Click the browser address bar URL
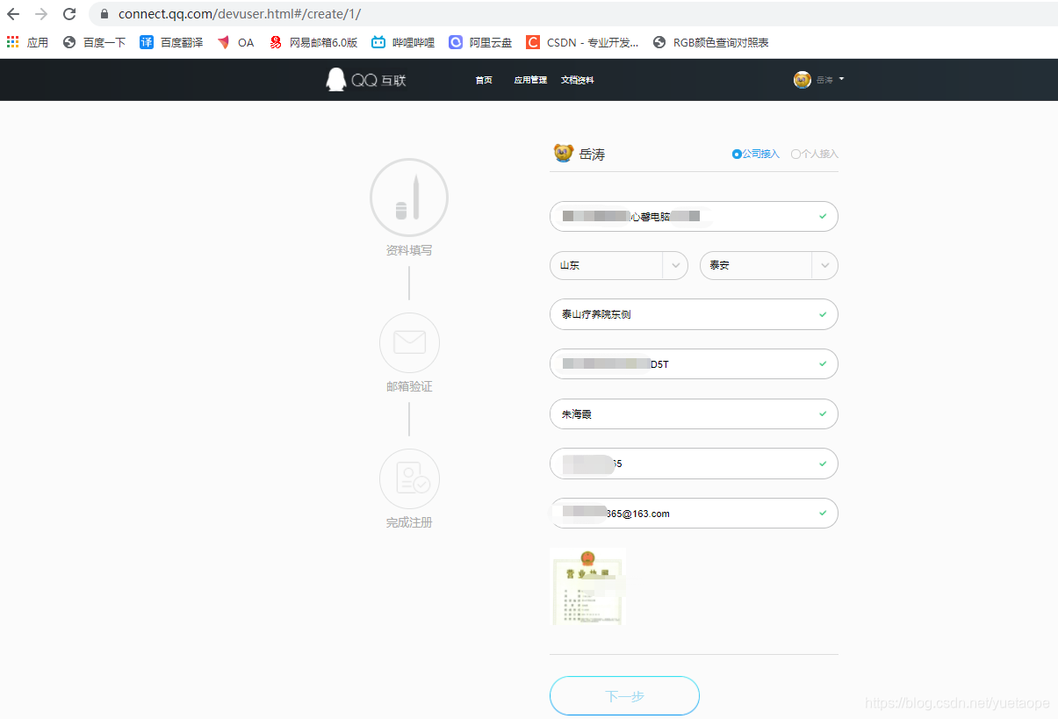The height and width of the screenshot is (719, 1058). [x=240, y=14]
